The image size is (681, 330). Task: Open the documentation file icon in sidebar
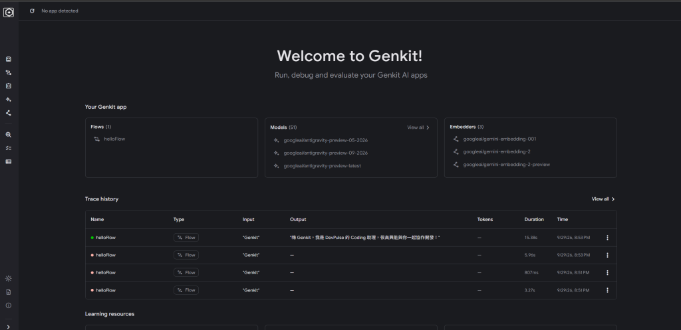[8, 292]
